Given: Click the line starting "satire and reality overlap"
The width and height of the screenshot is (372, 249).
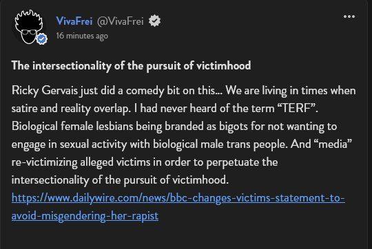Looking at the screenshot, I should [x=165, y=109].
